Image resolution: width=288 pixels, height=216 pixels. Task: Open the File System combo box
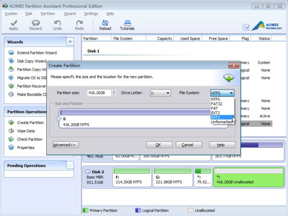pos(222,93)
